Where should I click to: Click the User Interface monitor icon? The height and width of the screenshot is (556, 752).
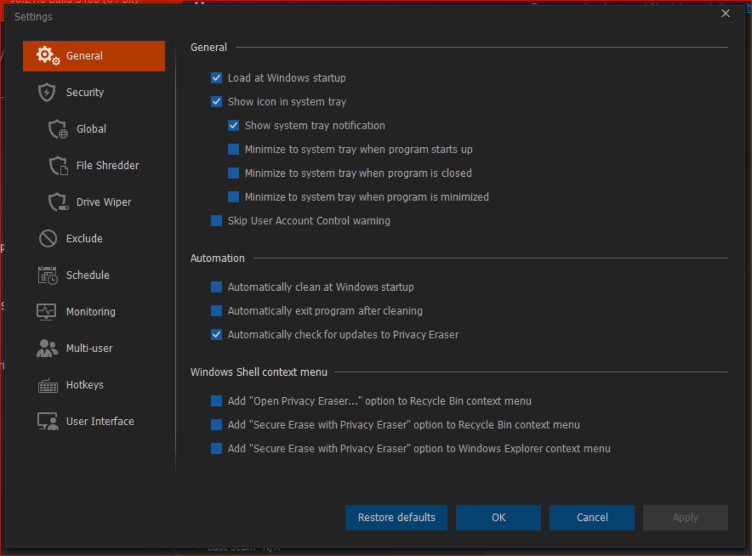click(x=48, y=422)
